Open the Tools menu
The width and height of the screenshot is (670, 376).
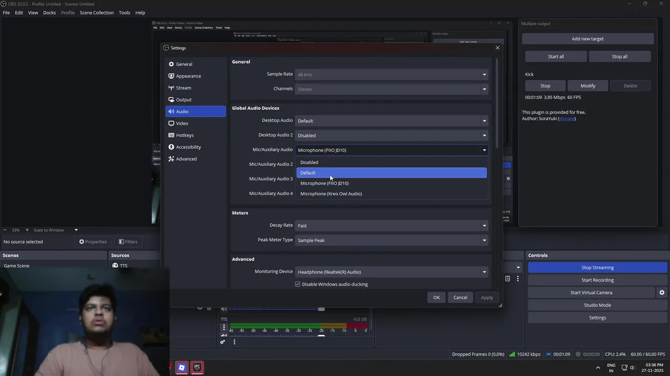pos(125,13)
